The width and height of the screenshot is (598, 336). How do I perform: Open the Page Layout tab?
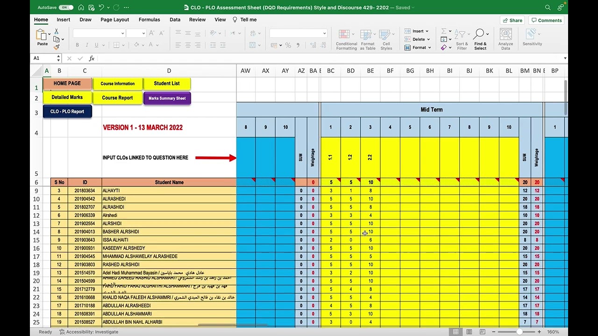pyautogui.click(x=114, y=20)
